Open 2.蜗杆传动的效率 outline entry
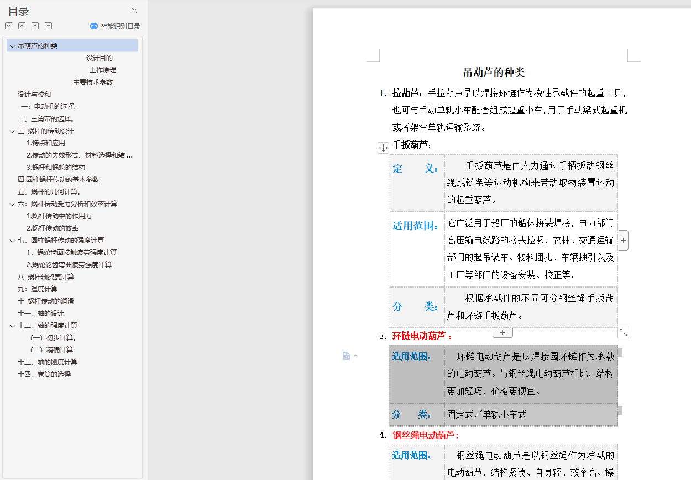 coord(53,228)
